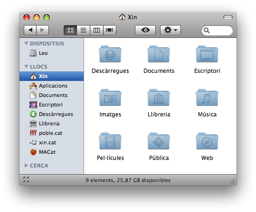Select the Llibreria folder icon
This screenshot has width=256, height=212.
(x=159, y=97)
